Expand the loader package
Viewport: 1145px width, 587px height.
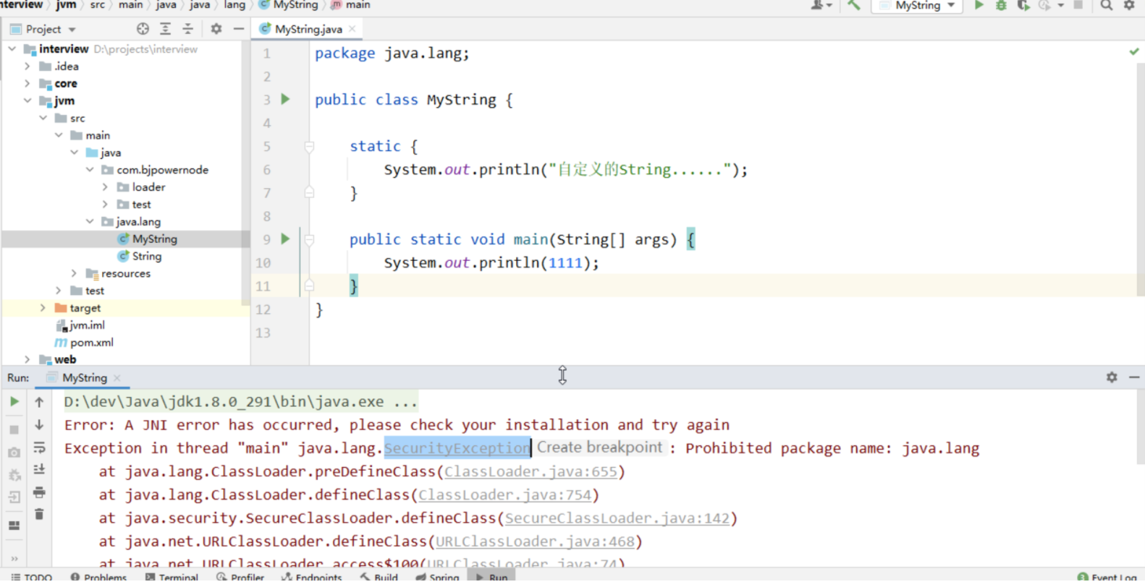click(105, 187)
